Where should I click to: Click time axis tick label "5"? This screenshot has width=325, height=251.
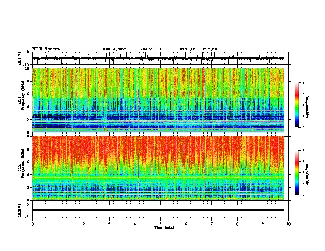click(x=160, y=224)
